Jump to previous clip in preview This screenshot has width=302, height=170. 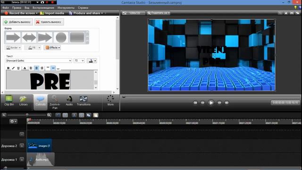point(195,103)
